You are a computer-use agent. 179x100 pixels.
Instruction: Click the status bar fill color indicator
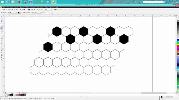162,97
